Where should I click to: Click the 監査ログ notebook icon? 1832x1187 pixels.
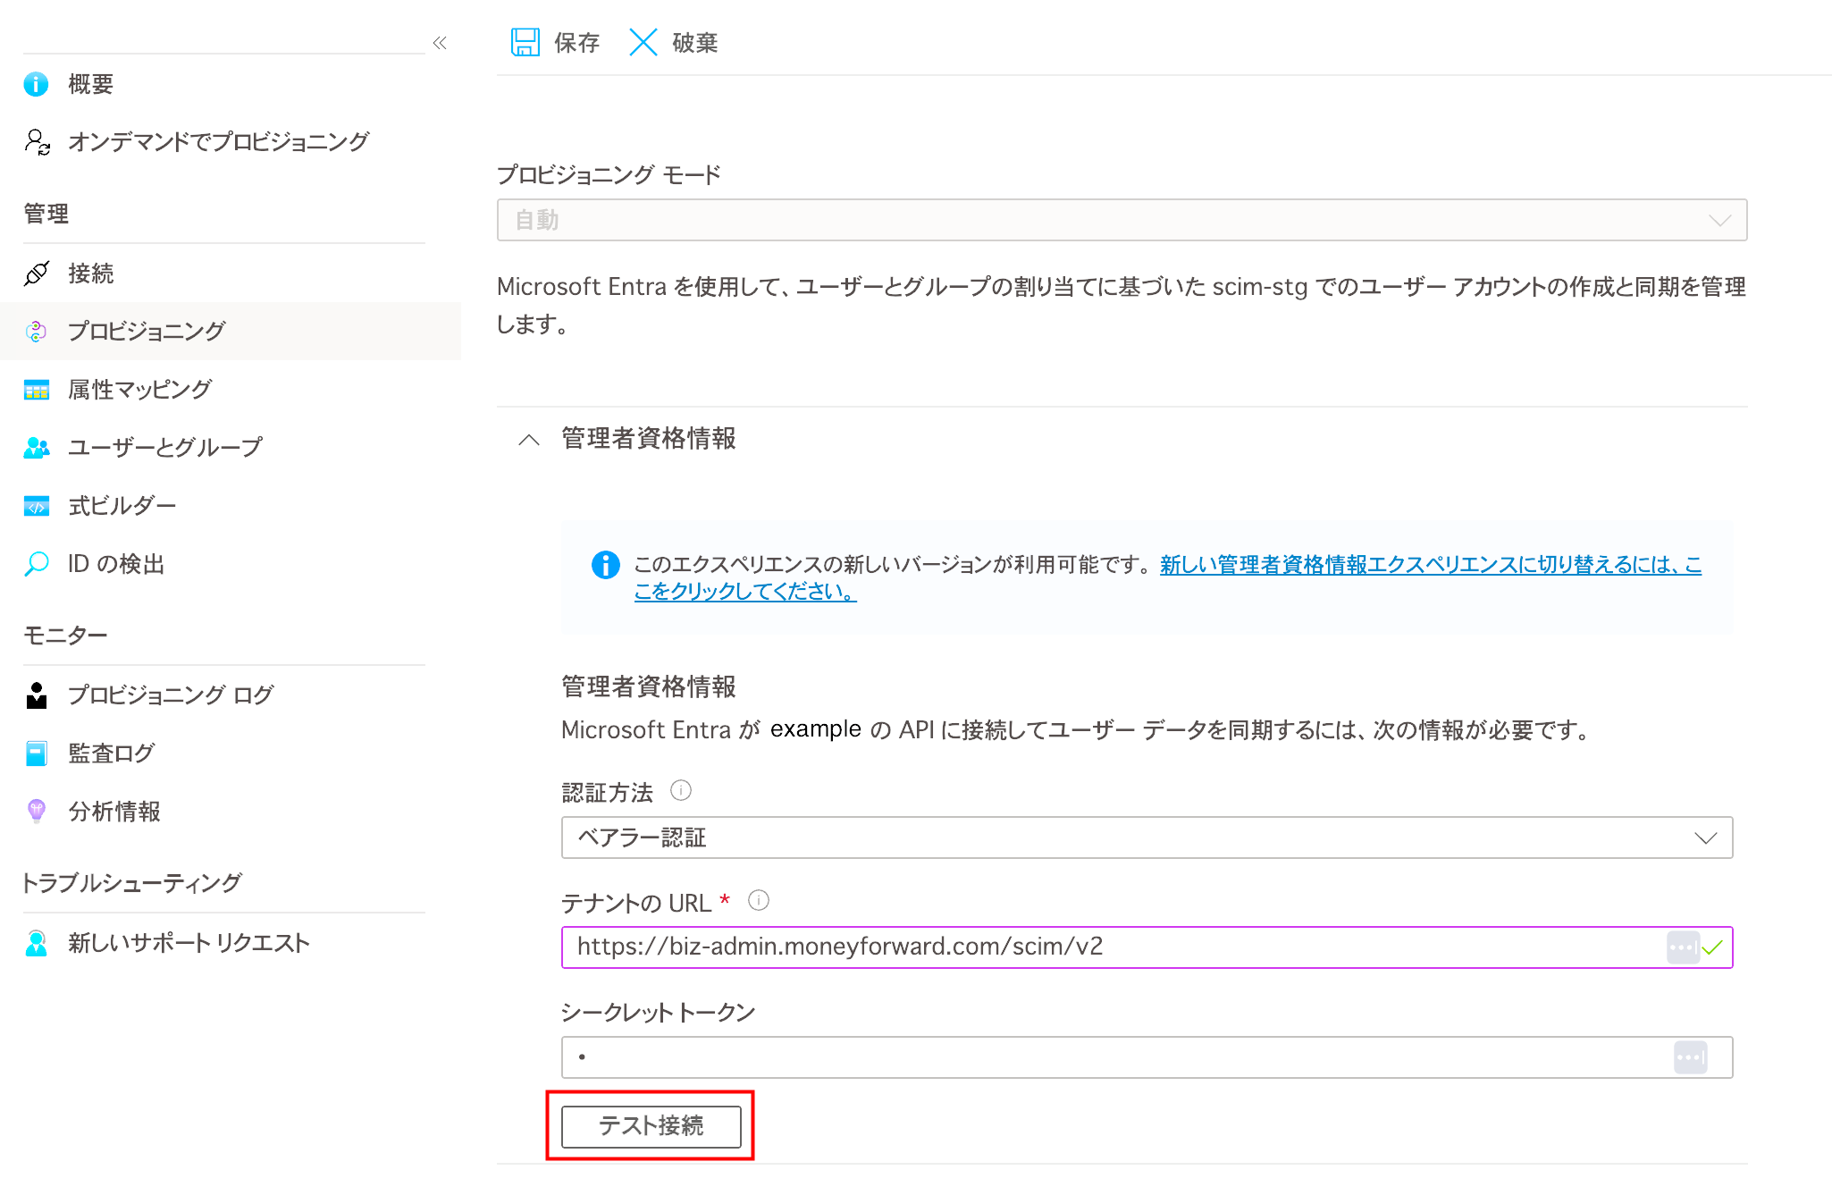(37, 753)
